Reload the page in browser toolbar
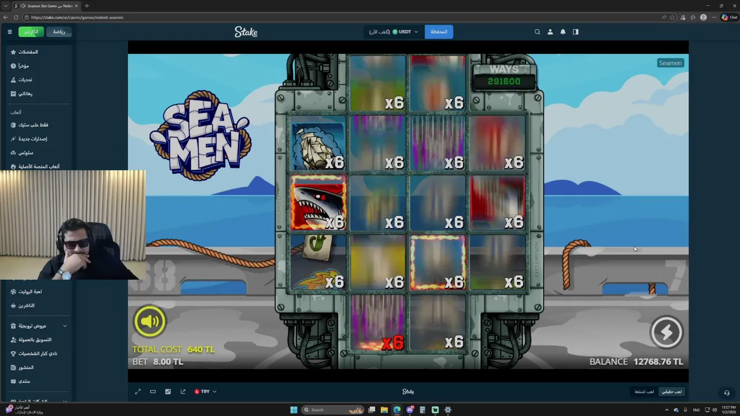This screenshot has width=740, height=416. pyautogui.click(x=16, y=17)
